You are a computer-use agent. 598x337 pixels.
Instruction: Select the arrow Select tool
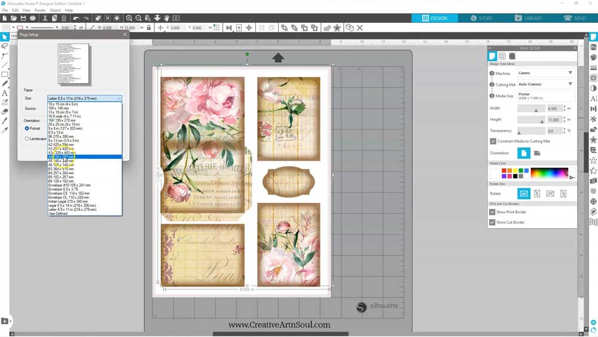5,37
